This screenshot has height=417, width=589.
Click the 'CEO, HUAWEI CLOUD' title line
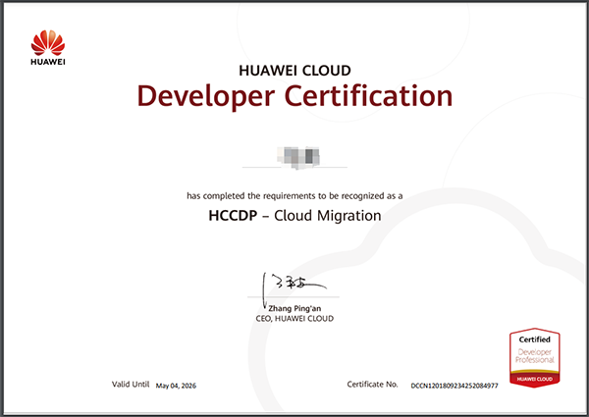click(294, 319)
